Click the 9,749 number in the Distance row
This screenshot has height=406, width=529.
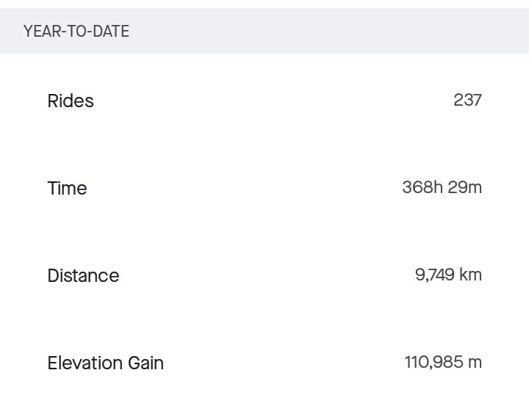coord(434,275)
